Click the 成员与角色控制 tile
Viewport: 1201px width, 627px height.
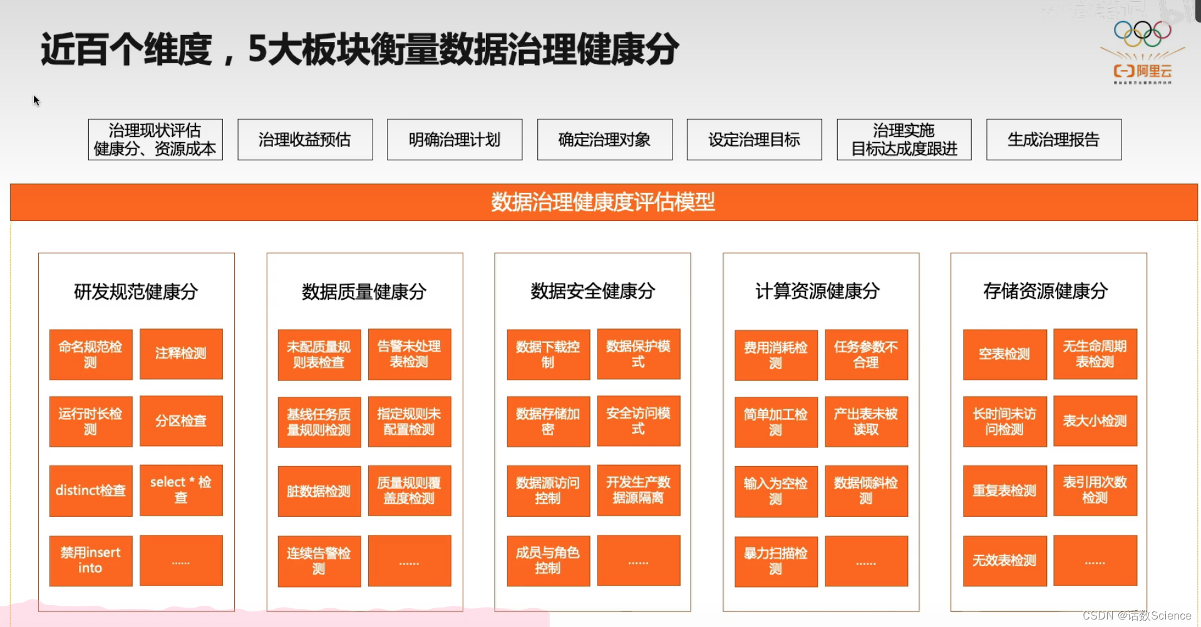pos(549,561)
